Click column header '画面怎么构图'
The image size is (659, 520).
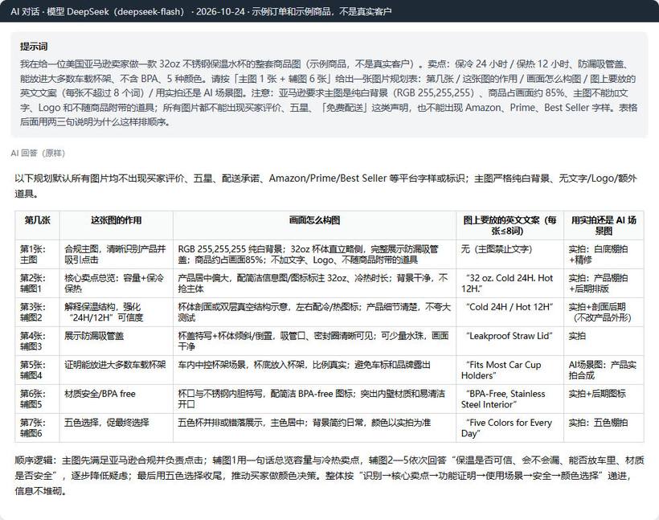314,225
